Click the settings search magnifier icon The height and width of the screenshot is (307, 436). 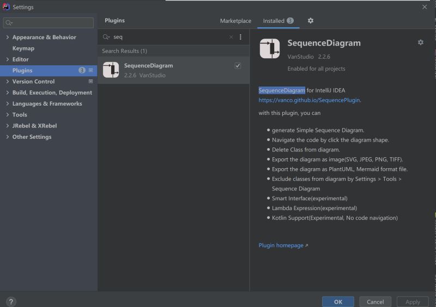tap(9, 23)
